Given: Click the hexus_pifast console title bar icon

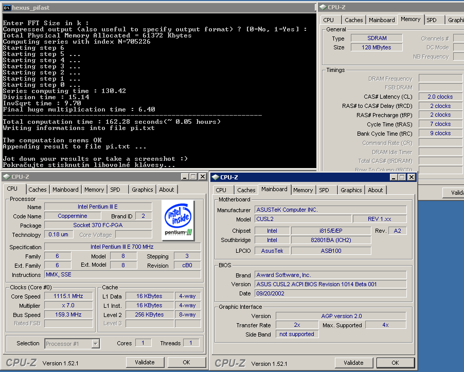Looking at the screenshot, I should point(7,7).
